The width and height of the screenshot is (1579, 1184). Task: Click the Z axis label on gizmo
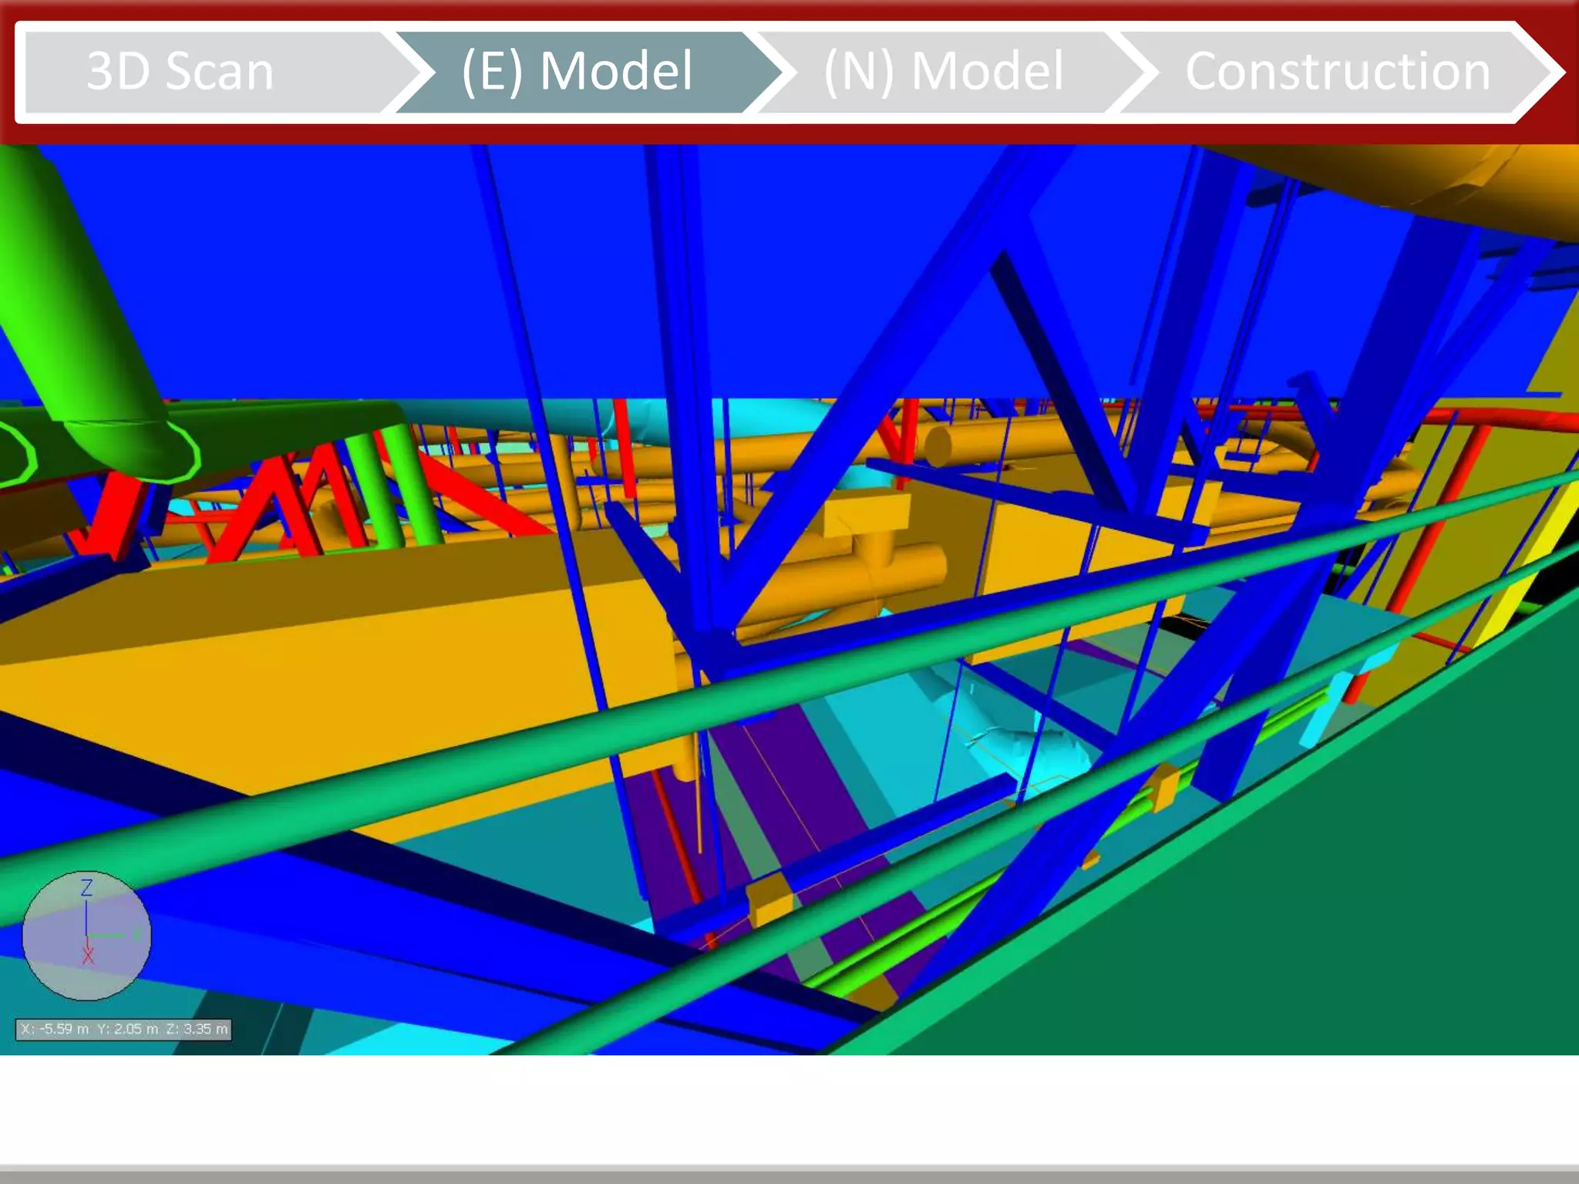point(86,887)
